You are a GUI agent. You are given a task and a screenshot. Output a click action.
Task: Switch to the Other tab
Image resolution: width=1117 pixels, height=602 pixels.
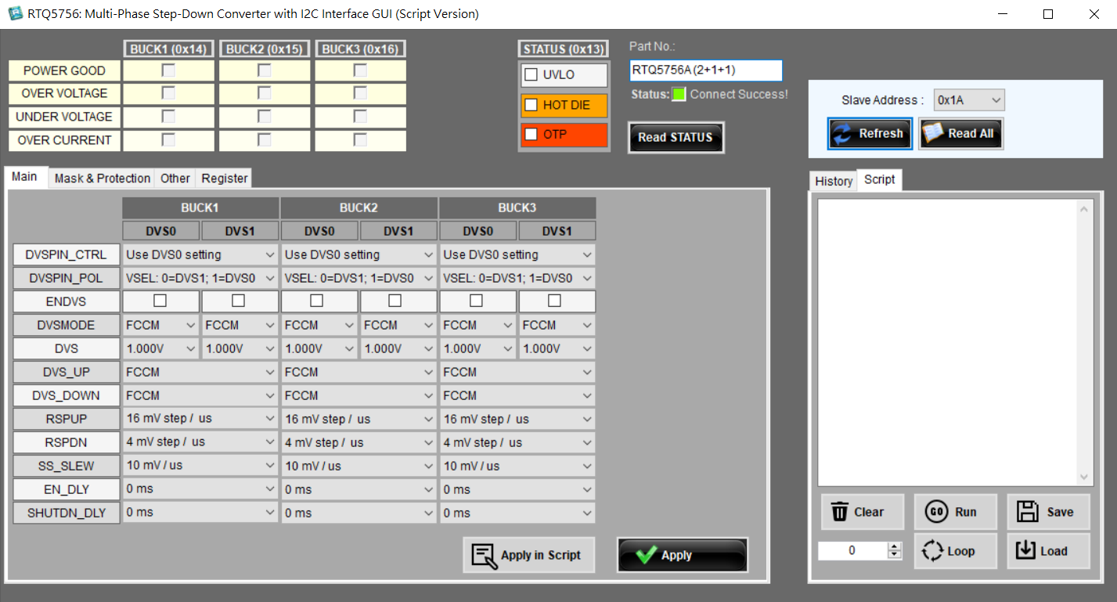pos(175,178)
